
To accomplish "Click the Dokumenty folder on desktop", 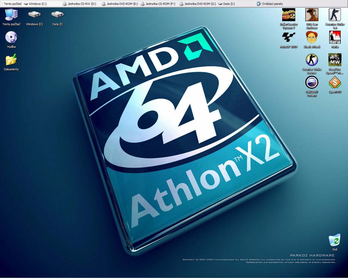I will coord(11,60).
